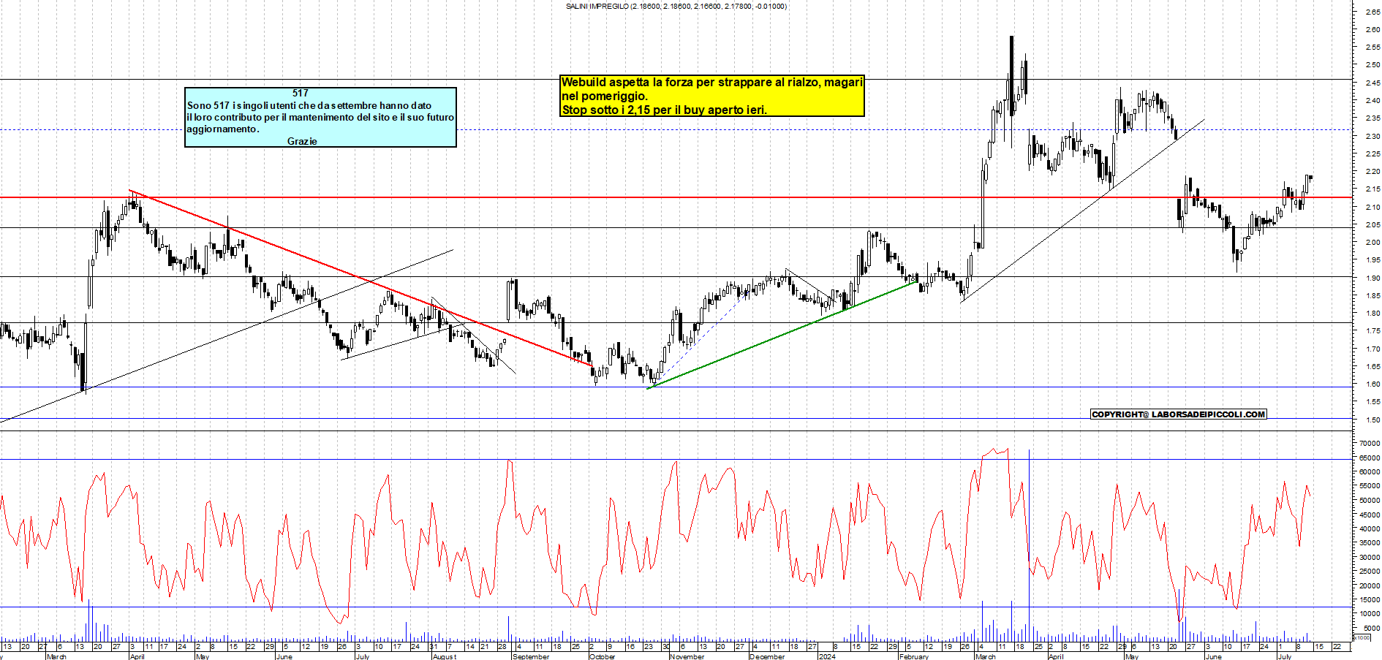Click the 60000 volume axis label
Viewport: 1382px width, 660px height.
(1370, 472)
